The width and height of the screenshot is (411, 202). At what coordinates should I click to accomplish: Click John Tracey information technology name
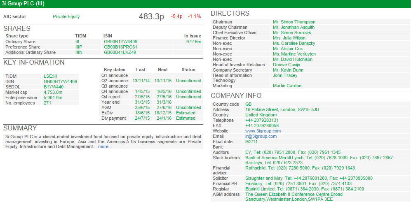click(285, 75)
